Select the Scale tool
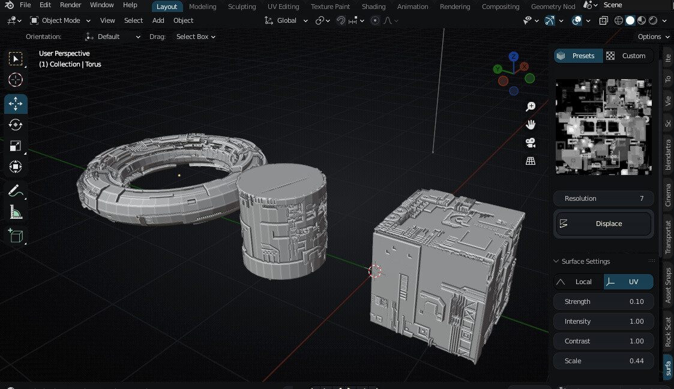The height and width of the screenshot is (389, 674). (16, 146)
